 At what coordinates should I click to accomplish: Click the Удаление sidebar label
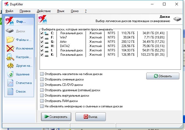click(x=23, y=74)
